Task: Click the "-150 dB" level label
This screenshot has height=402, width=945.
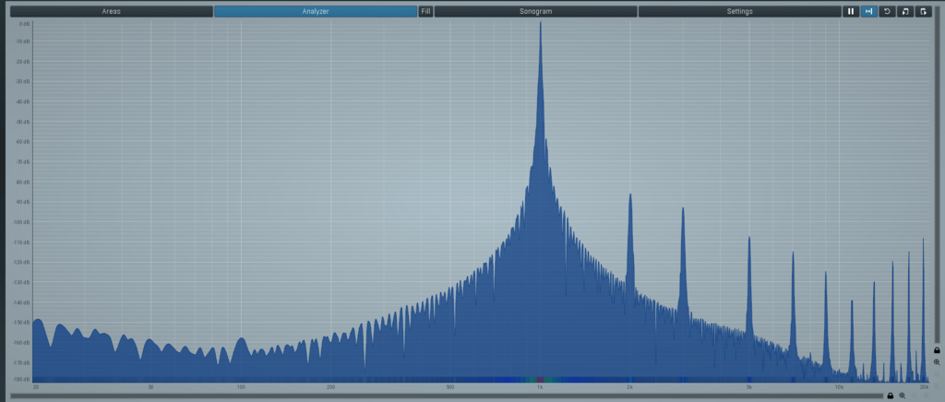Action: [x=23, y=323]
